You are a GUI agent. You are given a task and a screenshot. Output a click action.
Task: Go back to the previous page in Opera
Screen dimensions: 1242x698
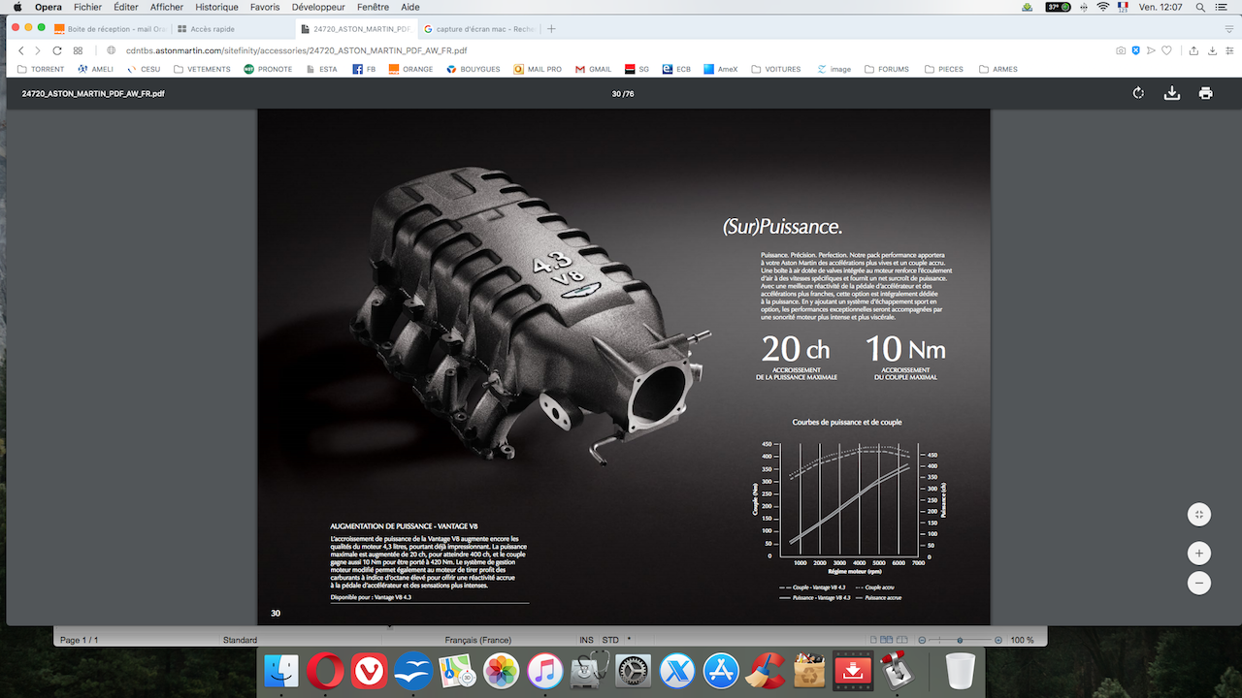point(21,50)
